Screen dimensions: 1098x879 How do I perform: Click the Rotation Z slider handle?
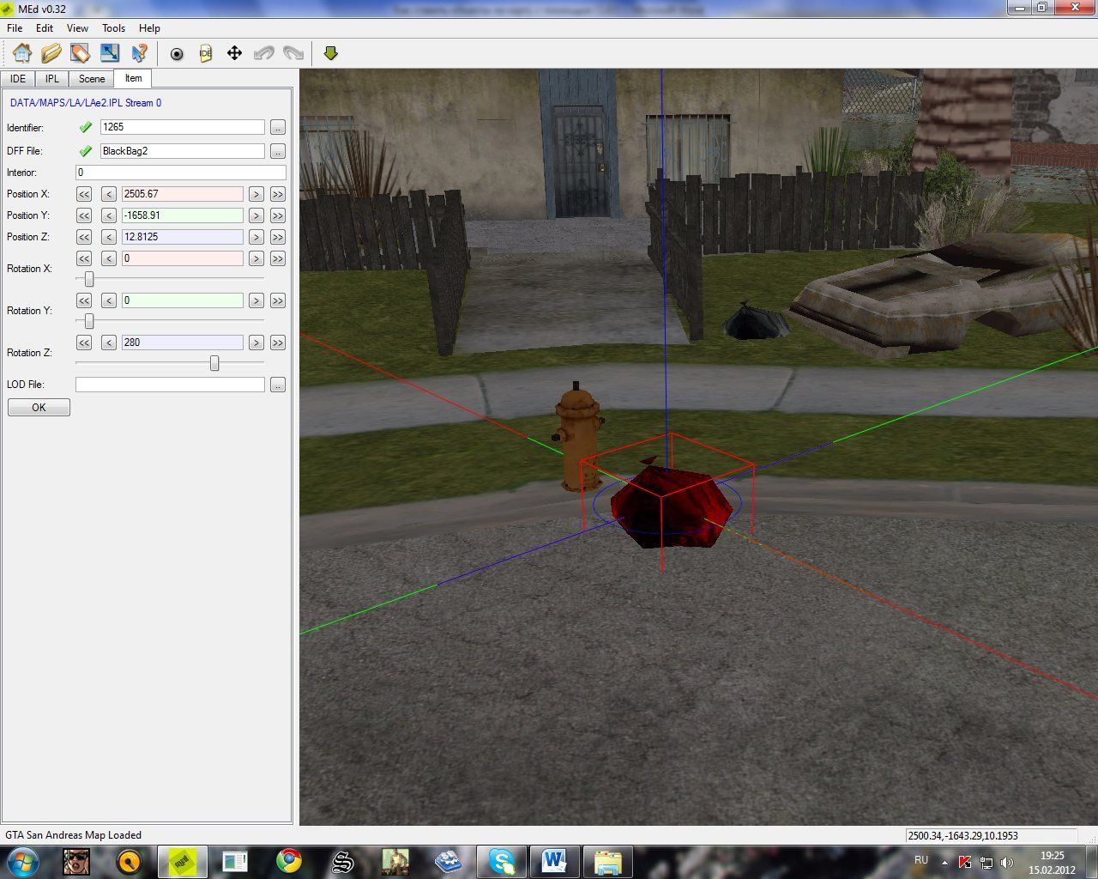[214, 363]
